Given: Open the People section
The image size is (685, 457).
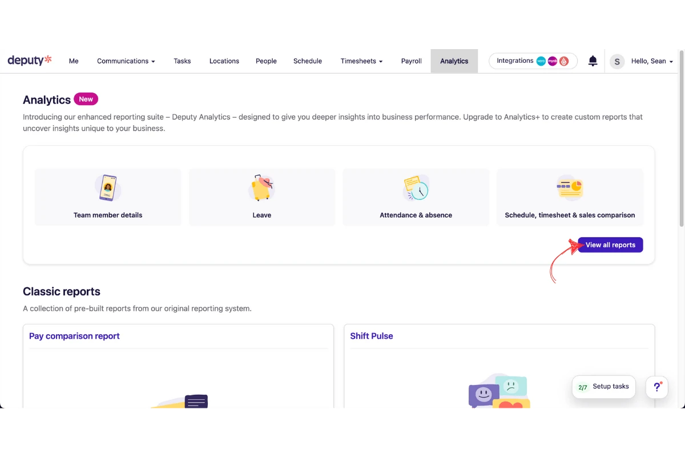Looking at the screenshot, I should click(266, 61).
